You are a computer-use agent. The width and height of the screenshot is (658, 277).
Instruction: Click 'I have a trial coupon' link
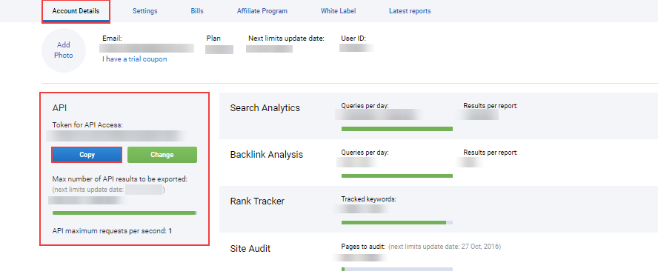[x=134, y=59]
